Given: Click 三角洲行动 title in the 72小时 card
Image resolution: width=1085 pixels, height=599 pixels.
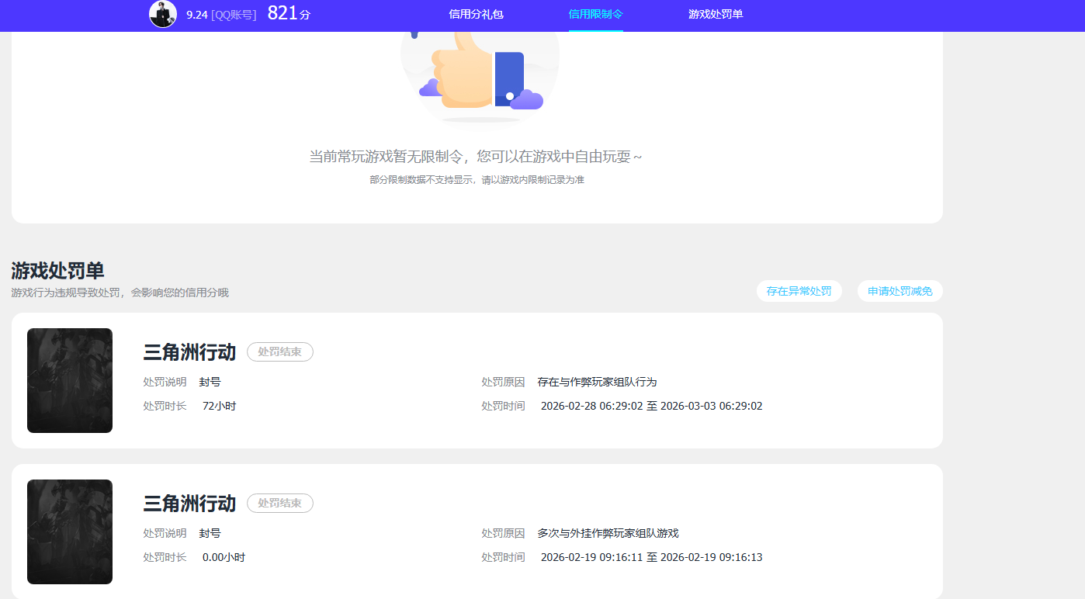Looking at the screenshot, I should pyautogui.click(x=189, y=352).
